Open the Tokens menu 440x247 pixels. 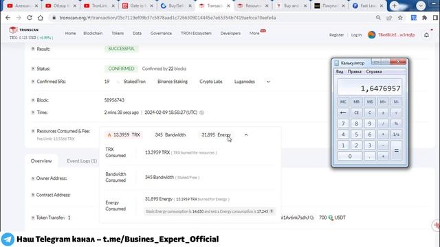pos(118,33)
